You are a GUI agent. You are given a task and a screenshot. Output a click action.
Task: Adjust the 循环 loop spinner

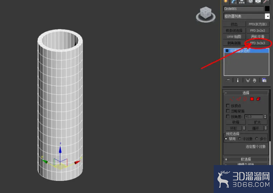tap(265, 128)
